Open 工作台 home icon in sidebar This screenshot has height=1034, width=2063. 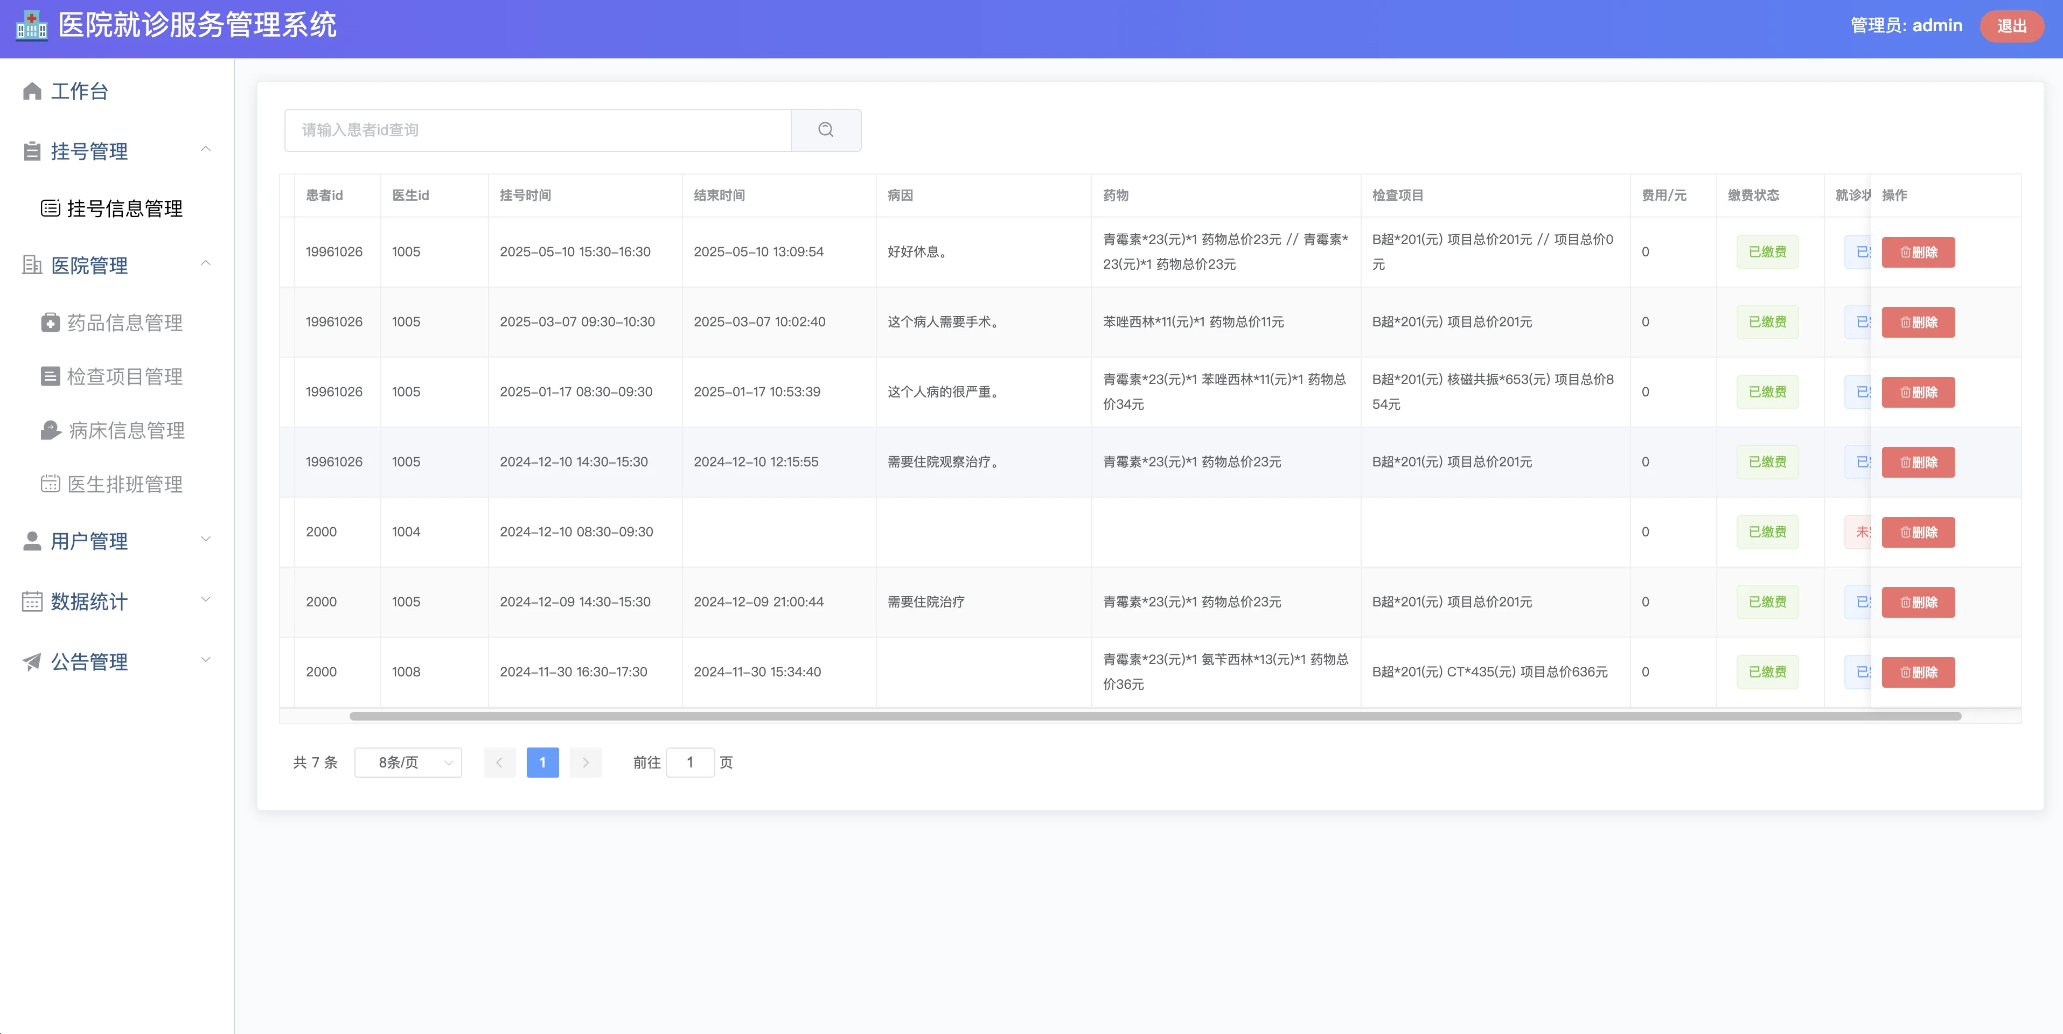pos(32,92)
